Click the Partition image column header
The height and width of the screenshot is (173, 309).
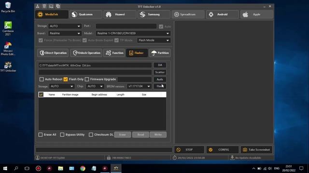pos(70,95)
